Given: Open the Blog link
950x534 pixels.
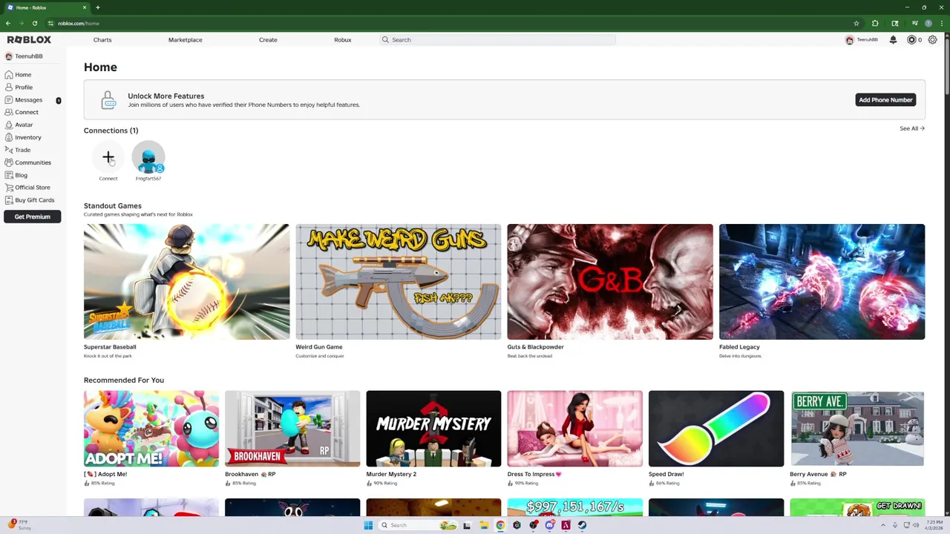Looking at the screenshot, I should pyautogui.click(x=16, y=175).
